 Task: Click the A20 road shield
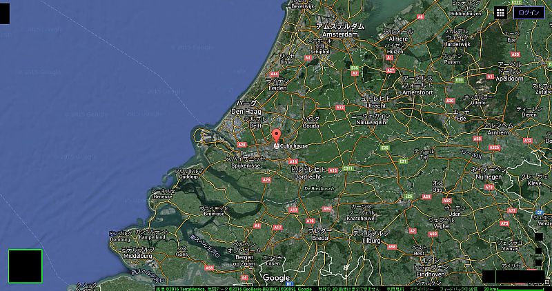click(x=241, y=145)
